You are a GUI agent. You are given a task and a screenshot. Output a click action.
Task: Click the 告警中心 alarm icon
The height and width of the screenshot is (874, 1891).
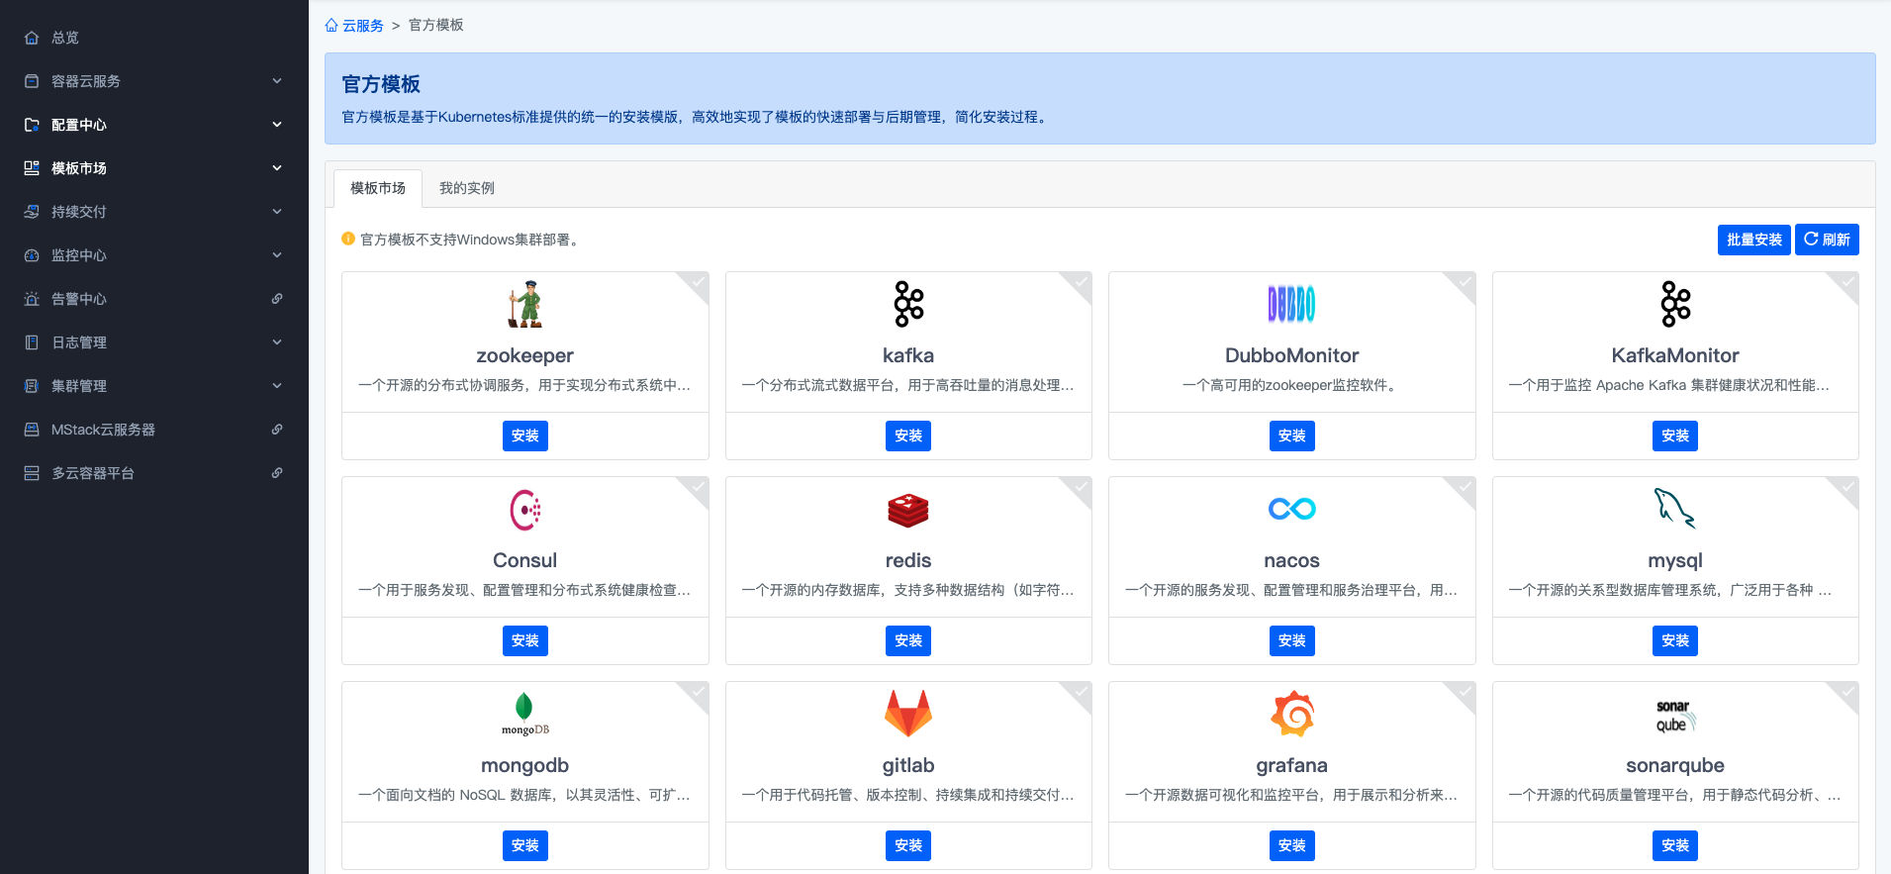click(32, 299)
